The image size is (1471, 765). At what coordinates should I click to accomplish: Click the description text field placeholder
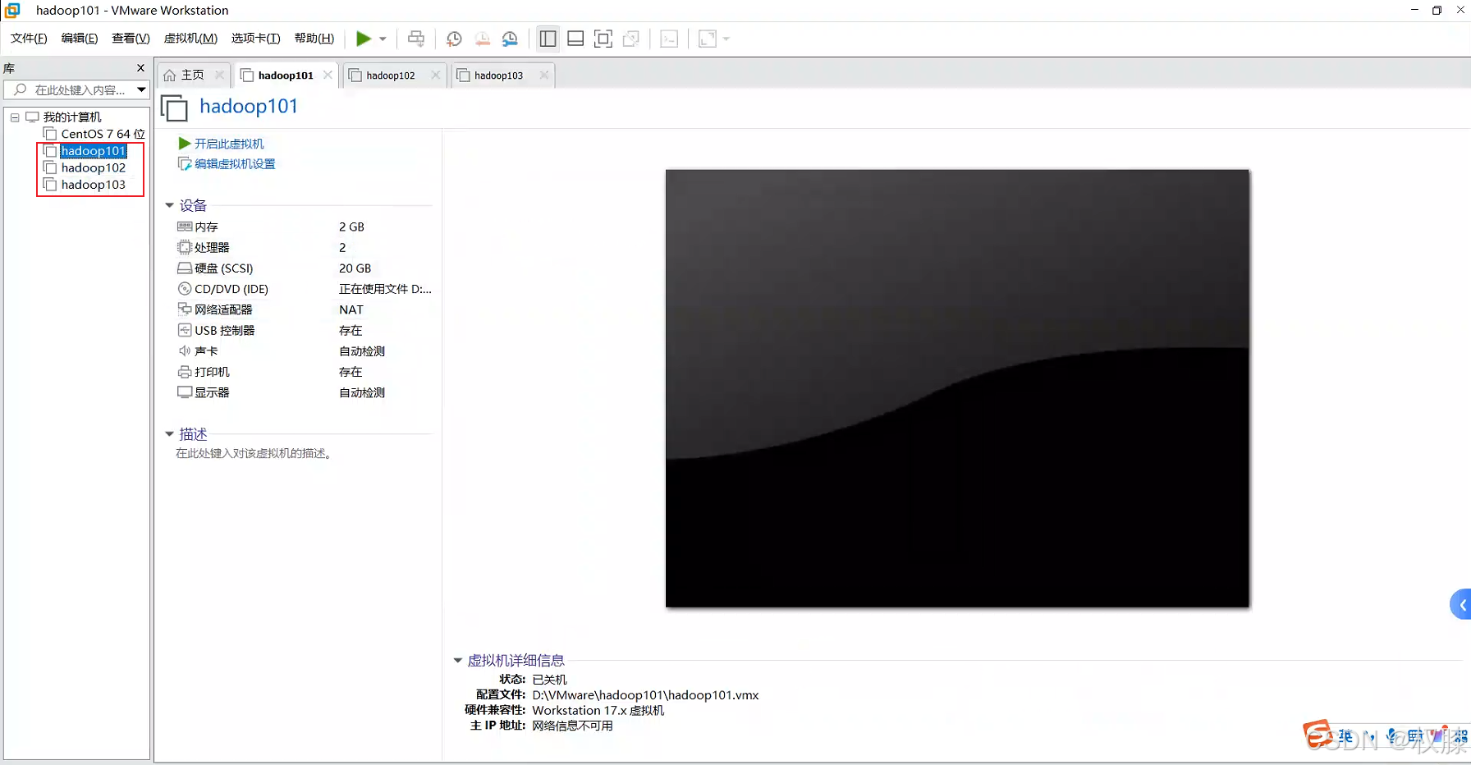[255, 453]
